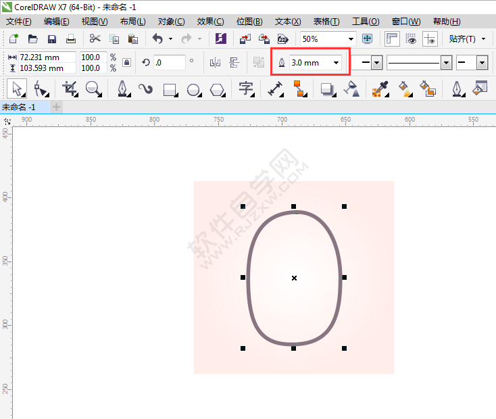Click the Export icon
This screenshot has width=496, height=419.
coord(264,39)
